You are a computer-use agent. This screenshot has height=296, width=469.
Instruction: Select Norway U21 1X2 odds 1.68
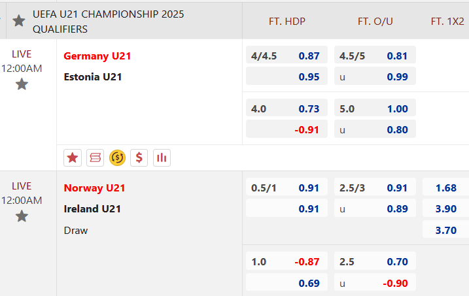[445, 187]
